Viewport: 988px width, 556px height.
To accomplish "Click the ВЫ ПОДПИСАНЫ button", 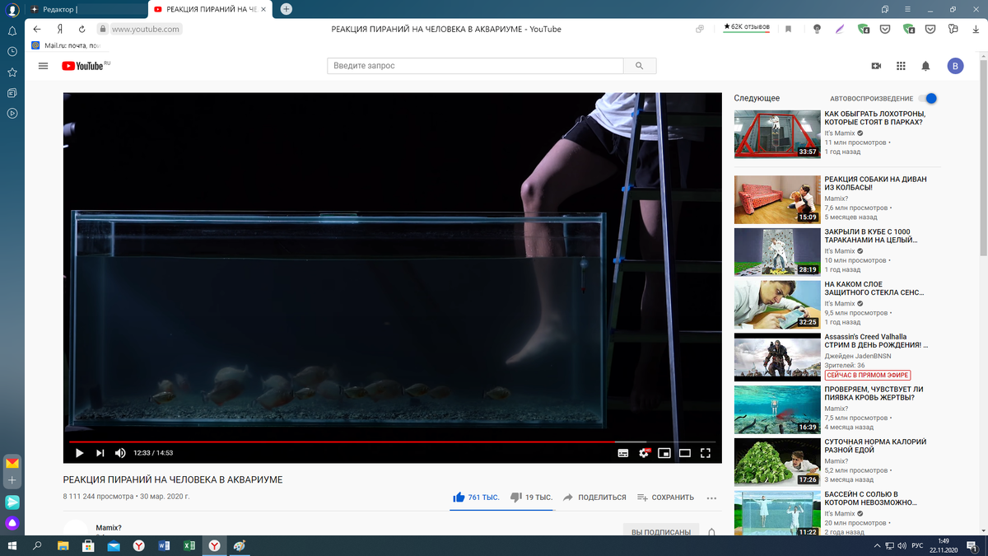I will point(660,532).
